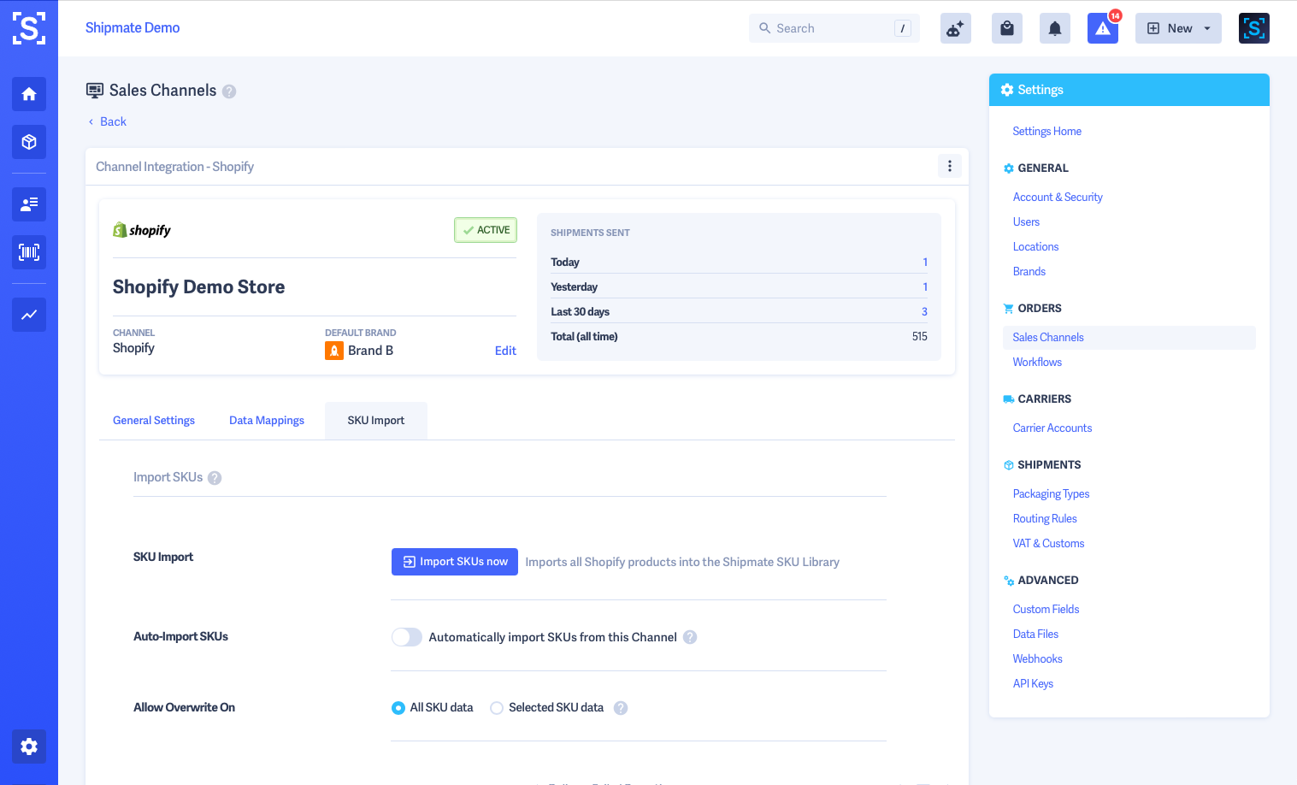Open Custom Fields settings
1297x785 pixels.
click(x=1046, y=610)
